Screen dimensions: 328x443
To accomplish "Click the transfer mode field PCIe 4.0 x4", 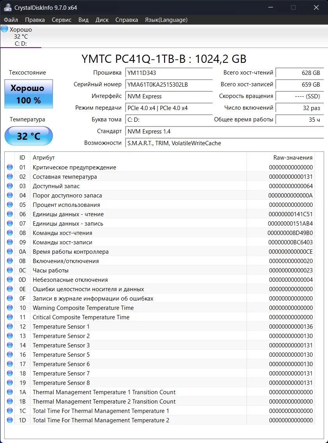I will click(168, 108).
